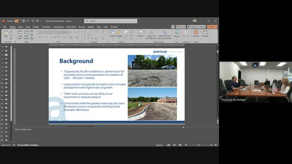The height and width of the screenshot is (164, 292).
Task: Toggle the Notes button in status bar
Action: pos(160,145)
